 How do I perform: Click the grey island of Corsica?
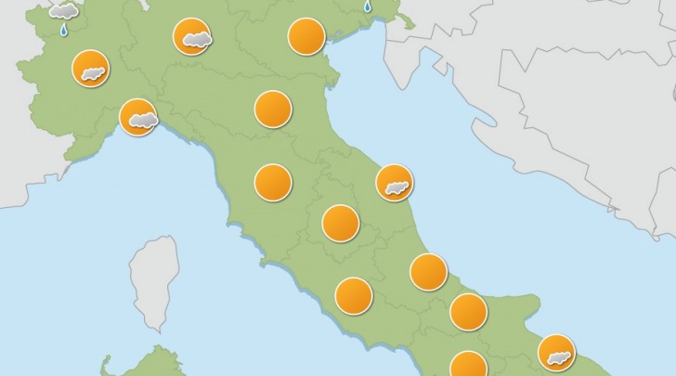click(x=155, y=282)
